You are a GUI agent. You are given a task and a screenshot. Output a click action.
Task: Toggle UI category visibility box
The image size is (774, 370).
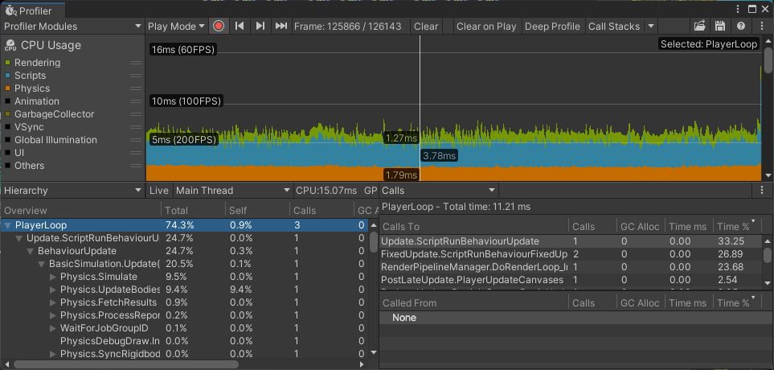(x=7, y=153)
